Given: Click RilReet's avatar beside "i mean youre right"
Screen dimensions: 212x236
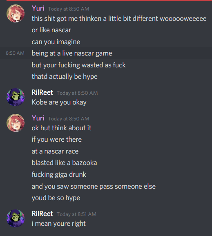Looking at the screenshot, I should point(16,218).
